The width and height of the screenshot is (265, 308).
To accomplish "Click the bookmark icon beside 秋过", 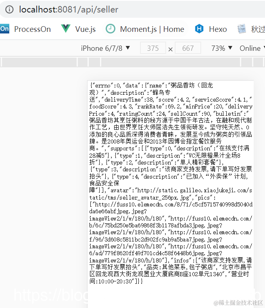I will pyautogui.click(x=242, y=29).
